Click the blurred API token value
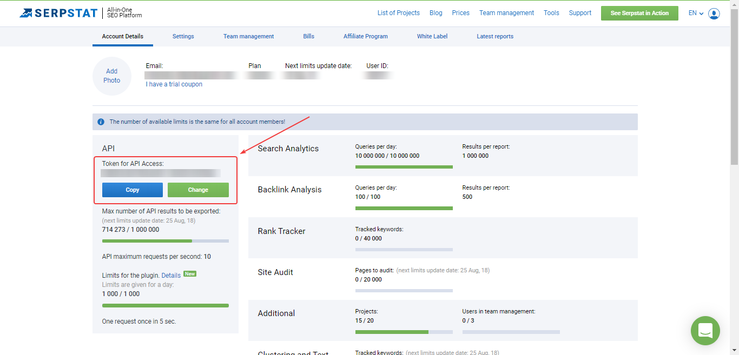This screenshot has width=739, height=355. pos(161,173)
